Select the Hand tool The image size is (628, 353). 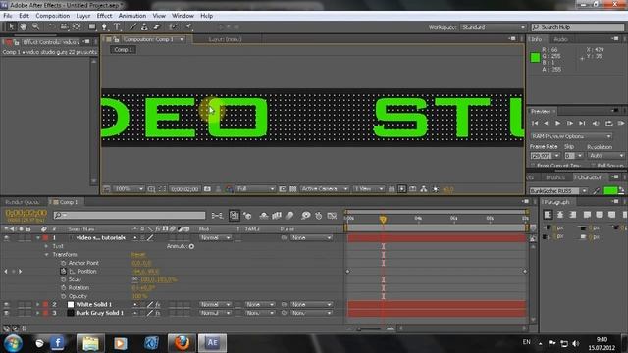coord(24,26)
